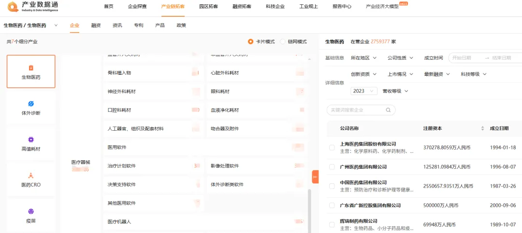
Task: Click the search magnifier icon
Action: tap(388, 110)
